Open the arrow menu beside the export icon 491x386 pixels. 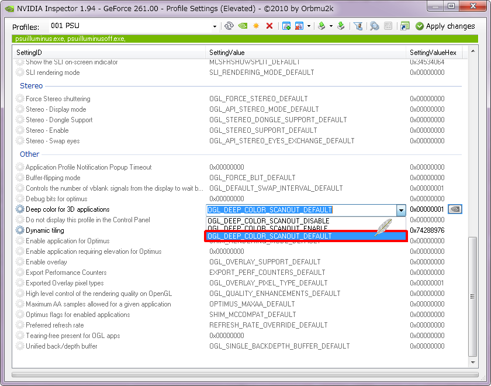(x=331, y=26)
